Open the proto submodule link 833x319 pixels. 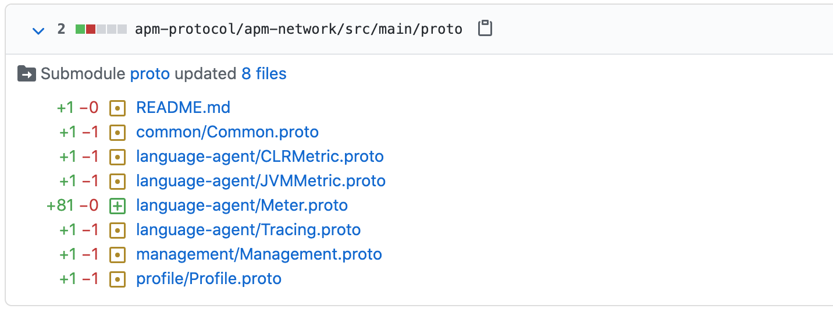click(x=149, y=74)
